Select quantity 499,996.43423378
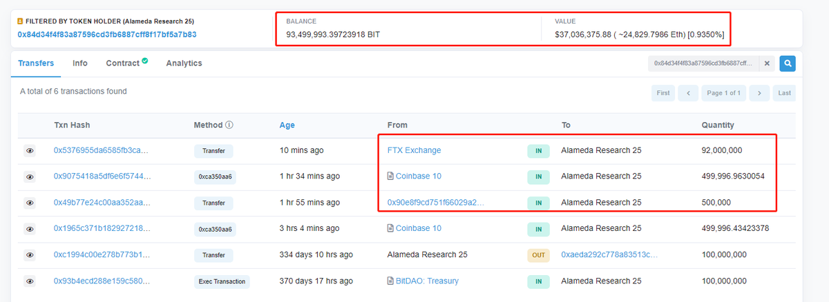 tap(735, 229)
